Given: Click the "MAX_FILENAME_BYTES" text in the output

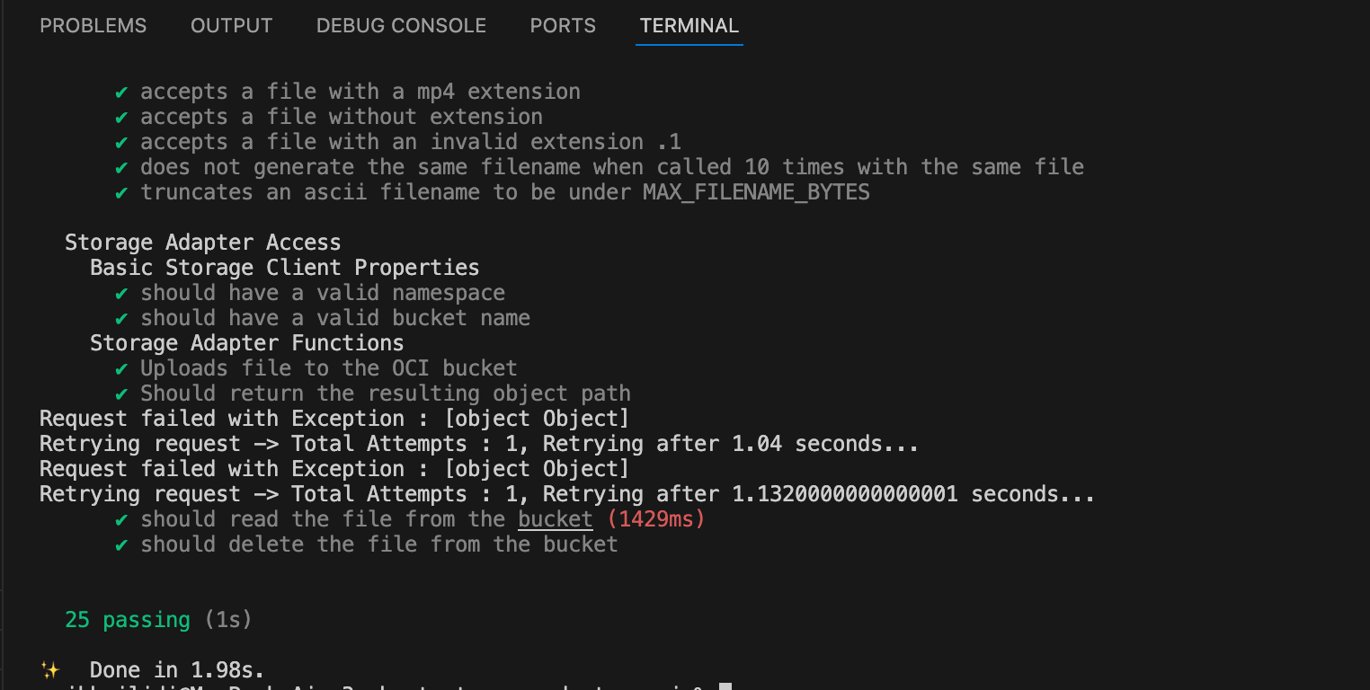Looking at the screenshot, I should 756,192.
